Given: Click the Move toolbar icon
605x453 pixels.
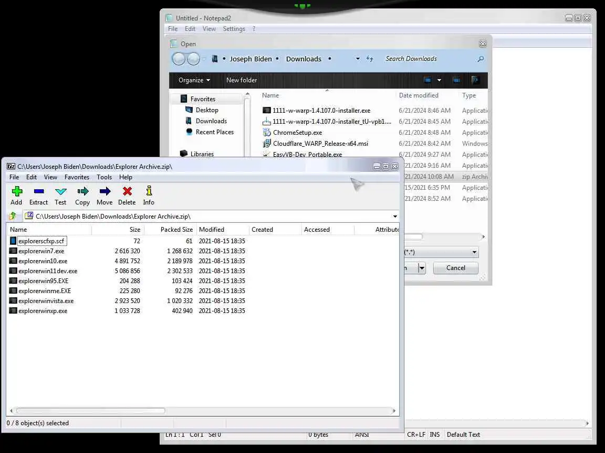Looking at the screenshot, I should 105,191.
